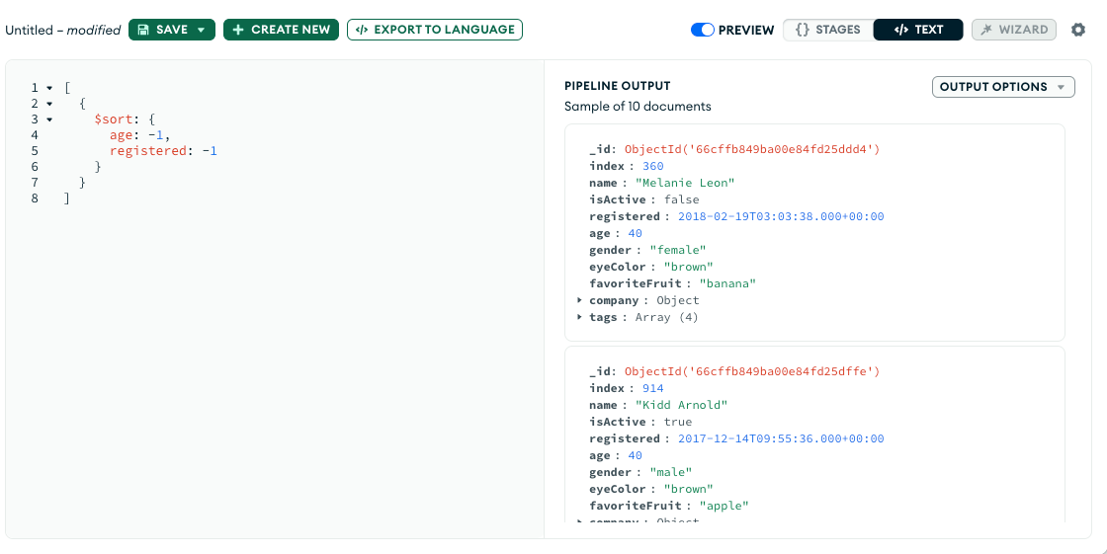Open the Save dropdown arrow
The image size is (1107, 554).
(x=202, y=30)
